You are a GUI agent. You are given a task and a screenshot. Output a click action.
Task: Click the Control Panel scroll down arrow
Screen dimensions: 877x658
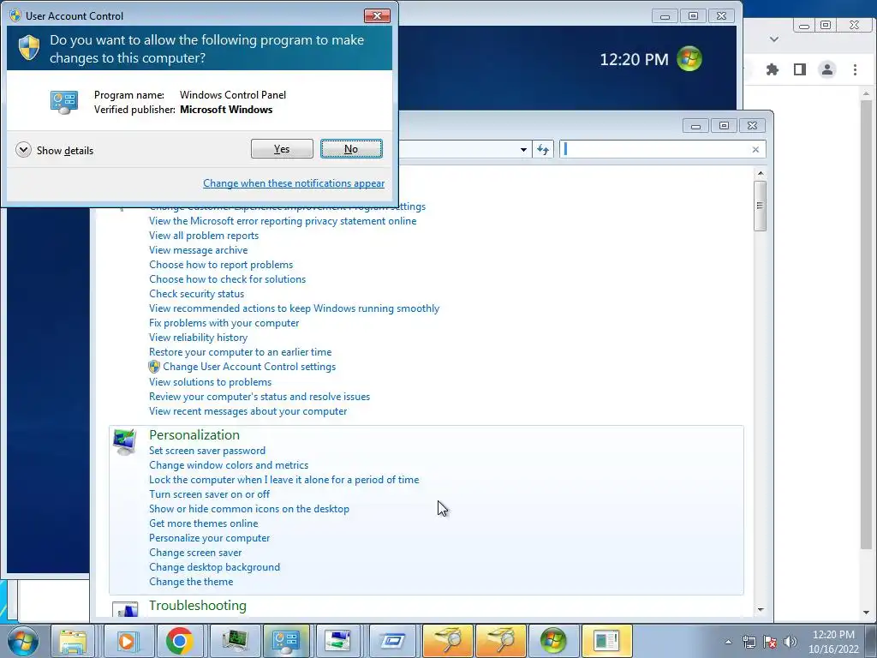click(761, 610)
